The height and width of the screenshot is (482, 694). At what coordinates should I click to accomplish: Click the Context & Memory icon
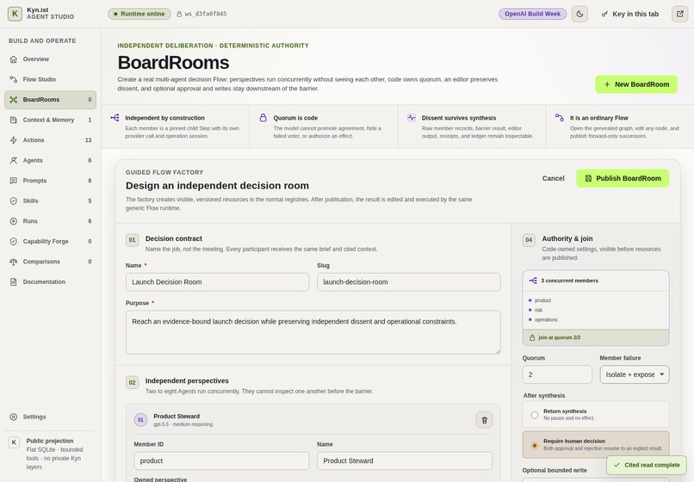14,120
